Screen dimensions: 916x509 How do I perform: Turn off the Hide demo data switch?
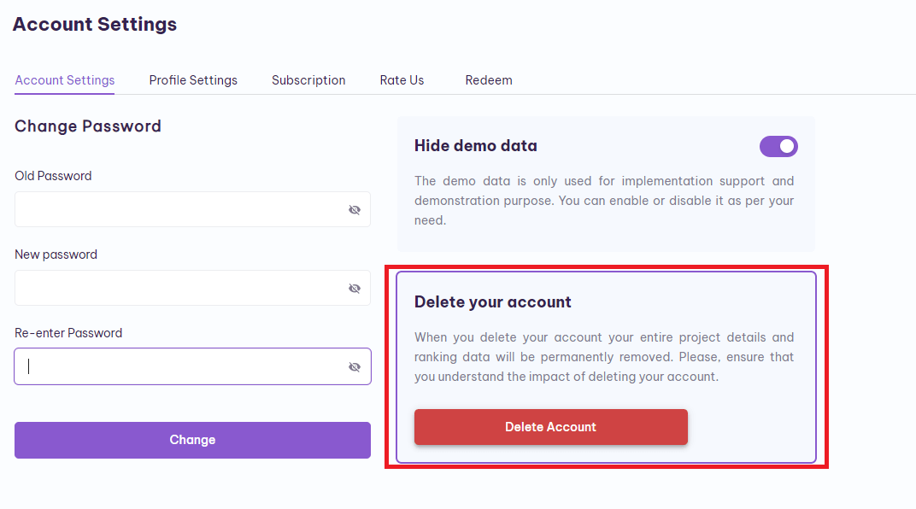coord(778,147)
